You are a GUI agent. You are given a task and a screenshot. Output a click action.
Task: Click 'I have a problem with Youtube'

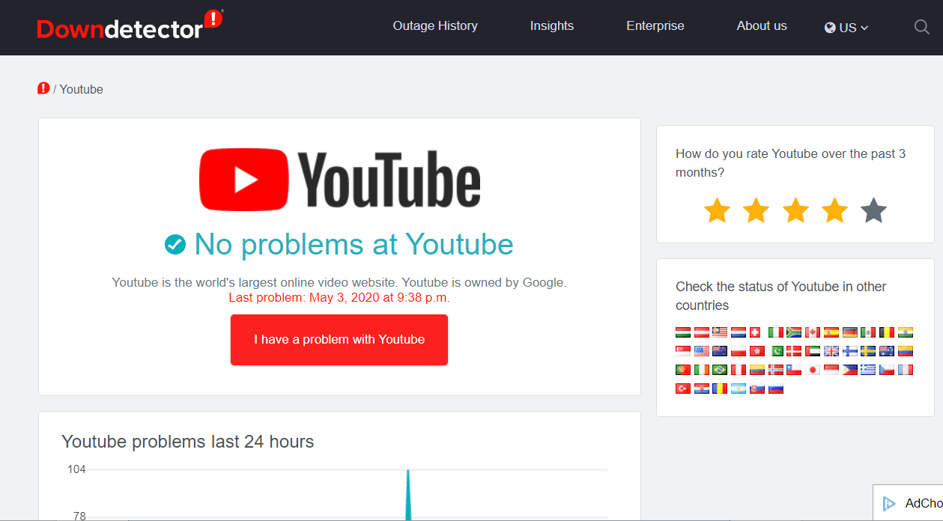click(x=339, y=340)
